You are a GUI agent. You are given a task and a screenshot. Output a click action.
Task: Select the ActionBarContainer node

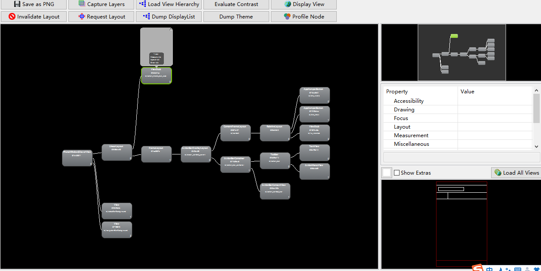click(x=235, y=164)
